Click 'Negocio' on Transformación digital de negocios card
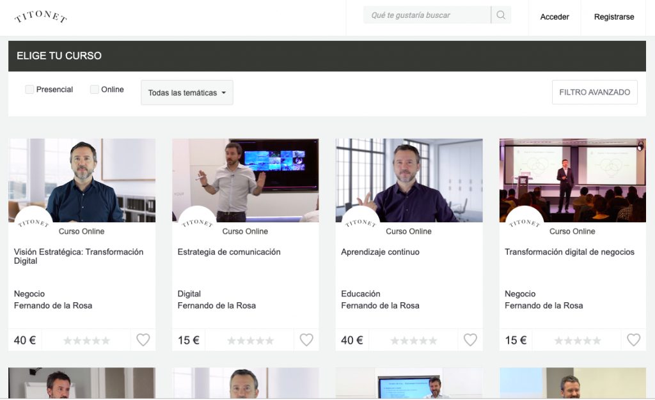This screenshot has height=400, width=655. pyautogui.click(x=520, y=294)
